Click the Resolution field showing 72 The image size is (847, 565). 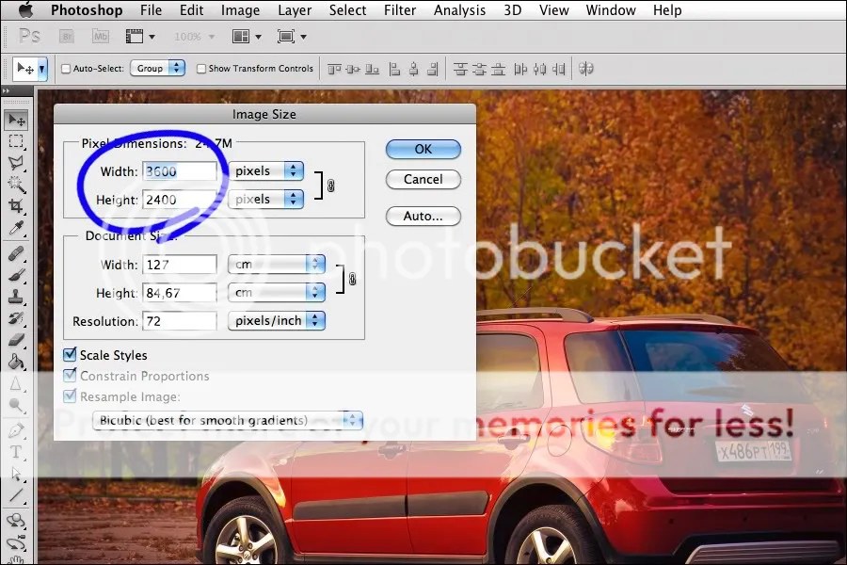click(x=180, y=321)
